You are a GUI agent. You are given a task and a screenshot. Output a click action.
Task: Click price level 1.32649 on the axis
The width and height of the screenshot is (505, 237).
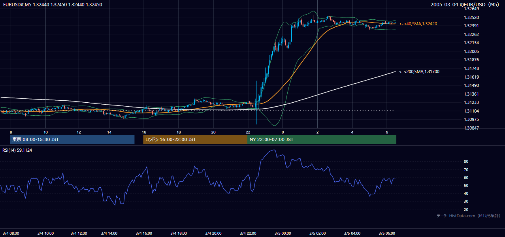tap(471, 9)
